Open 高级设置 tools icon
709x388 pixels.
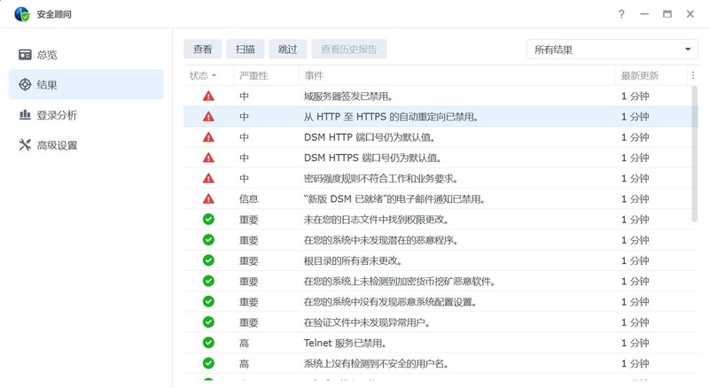coord(25,144)
